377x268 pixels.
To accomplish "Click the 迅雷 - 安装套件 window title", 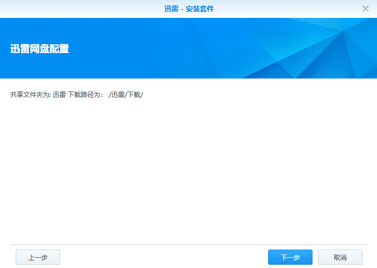I will click(x=188, y=9).
